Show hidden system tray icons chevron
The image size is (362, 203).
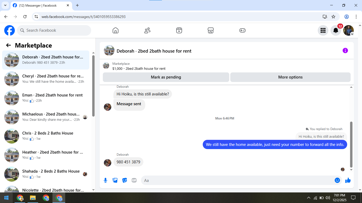(x=308, y=198)
